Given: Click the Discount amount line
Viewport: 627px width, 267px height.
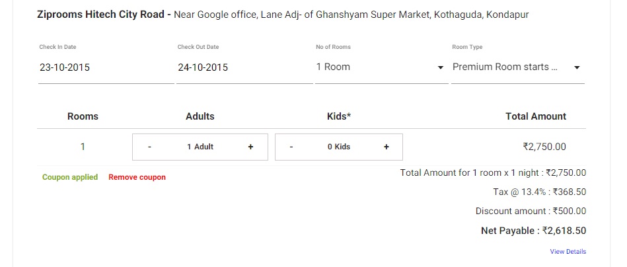Looking at the screenshot, I should 531,211.
